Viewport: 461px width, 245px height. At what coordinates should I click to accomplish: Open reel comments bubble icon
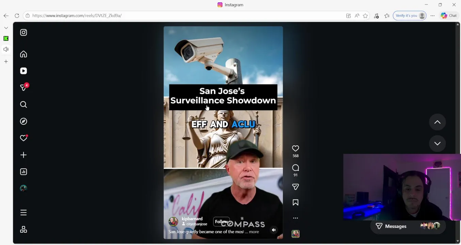296,168
